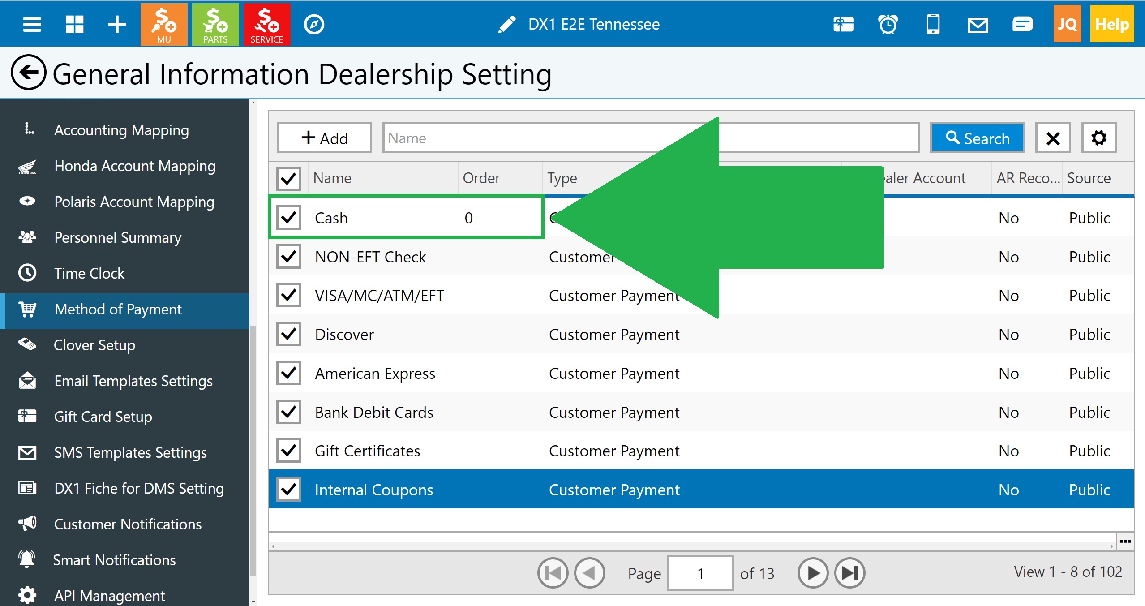Go to next page of results

click(x=813, y=573)
